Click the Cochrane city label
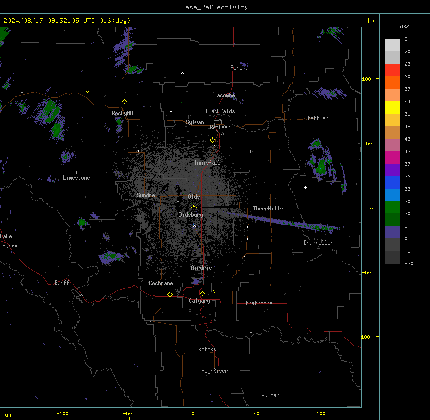 [161, 283]
